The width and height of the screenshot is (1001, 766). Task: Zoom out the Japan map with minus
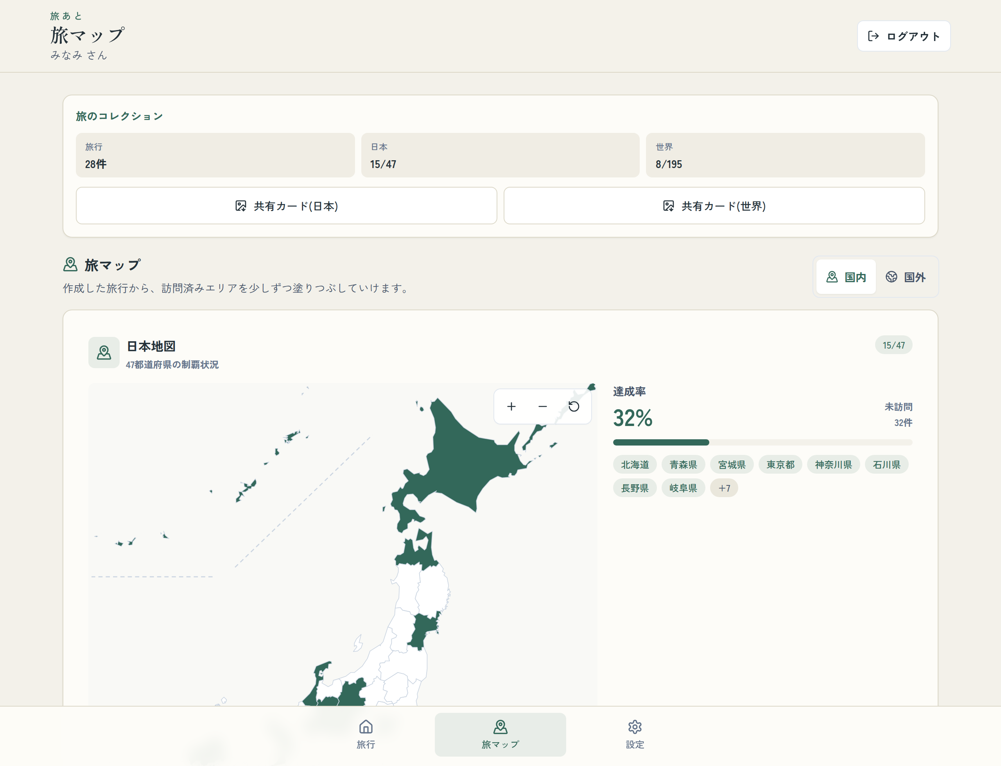(x=542, y=406)
